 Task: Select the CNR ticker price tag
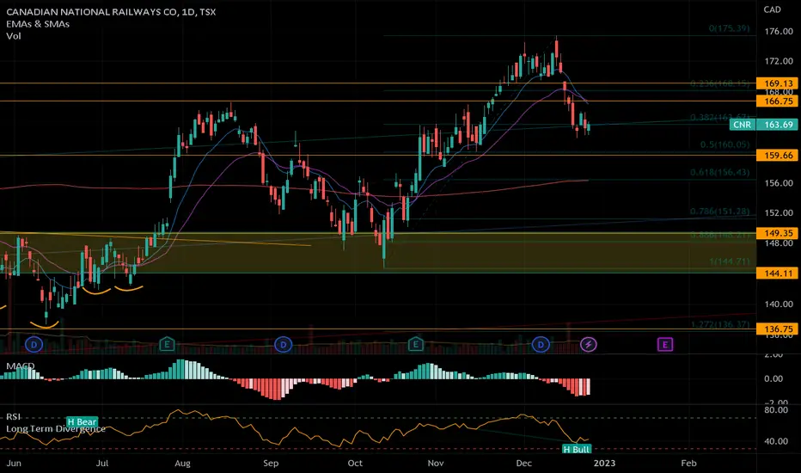click(x=742, y=125)
